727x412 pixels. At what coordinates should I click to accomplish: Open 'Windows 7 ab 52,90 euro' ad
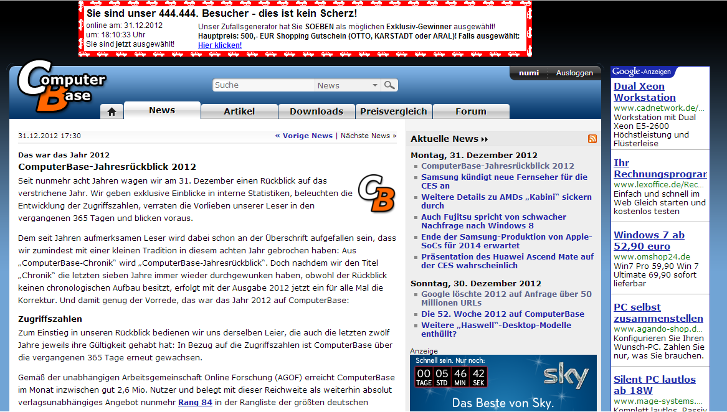(x=649, y=240)
